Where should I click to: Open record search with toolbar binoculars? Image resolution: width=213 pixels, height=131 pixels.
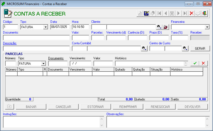click(172, 13)
